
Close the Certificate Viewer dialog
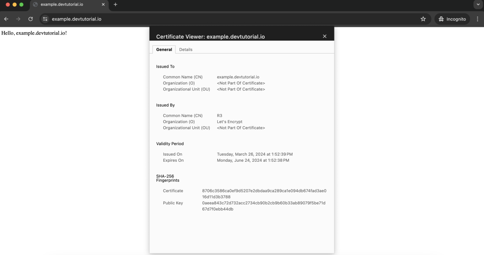(x=325, y=36)
